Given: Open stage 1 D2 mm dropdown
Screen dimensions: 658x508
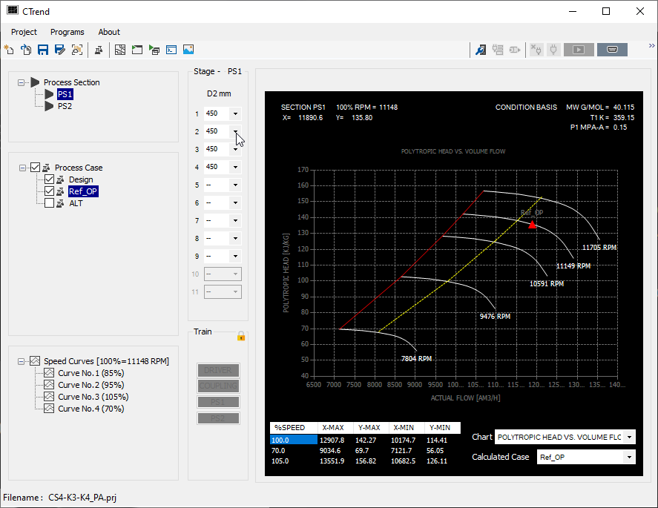Looking at the screenshot, I should [x=235, y=113].
